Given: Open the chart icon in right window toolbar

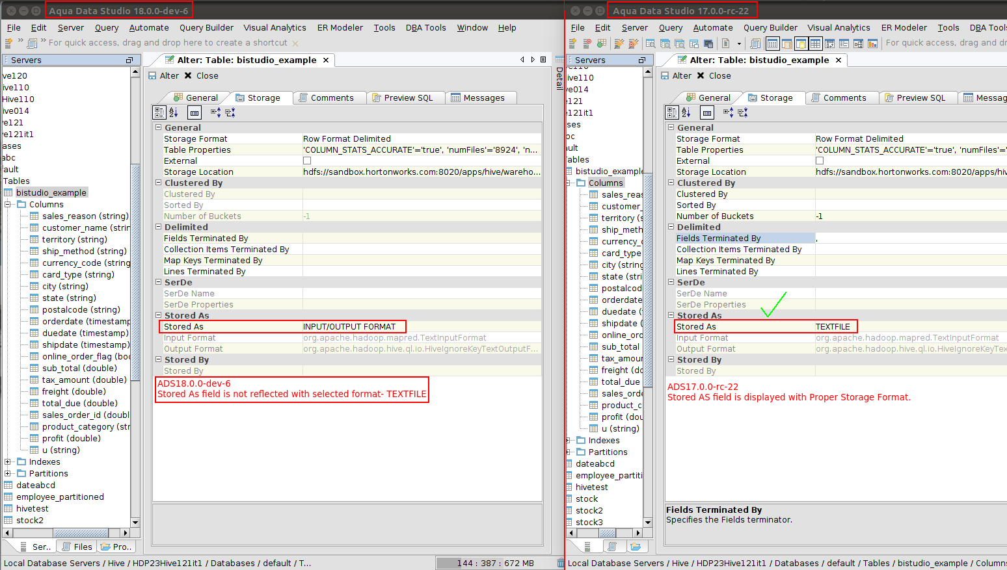Looking at the screenshot, I should tap(872, 44).
